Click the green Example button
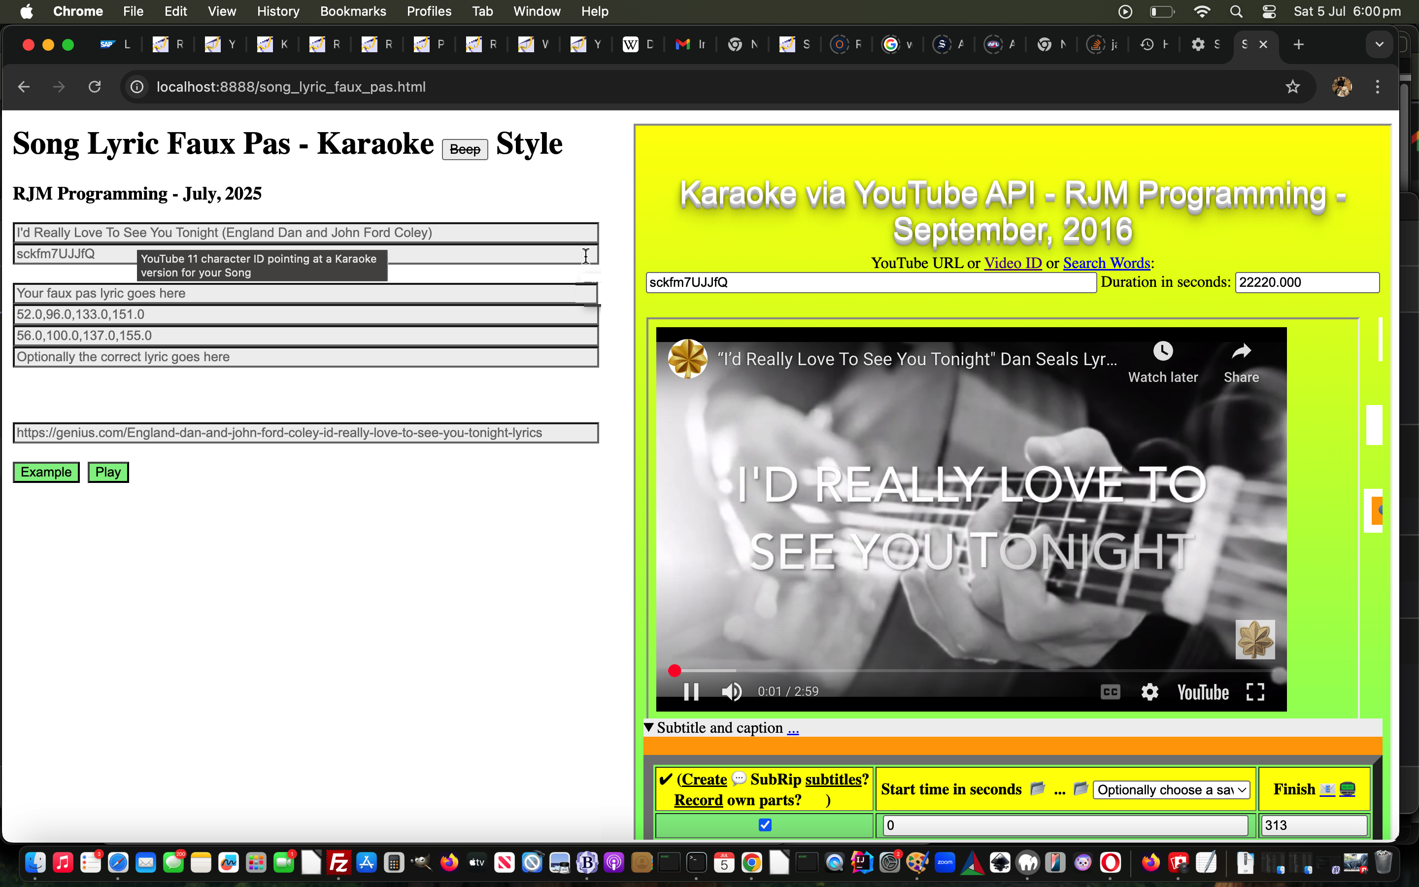Screen dimensions: 1419x887 pos(46,472)
